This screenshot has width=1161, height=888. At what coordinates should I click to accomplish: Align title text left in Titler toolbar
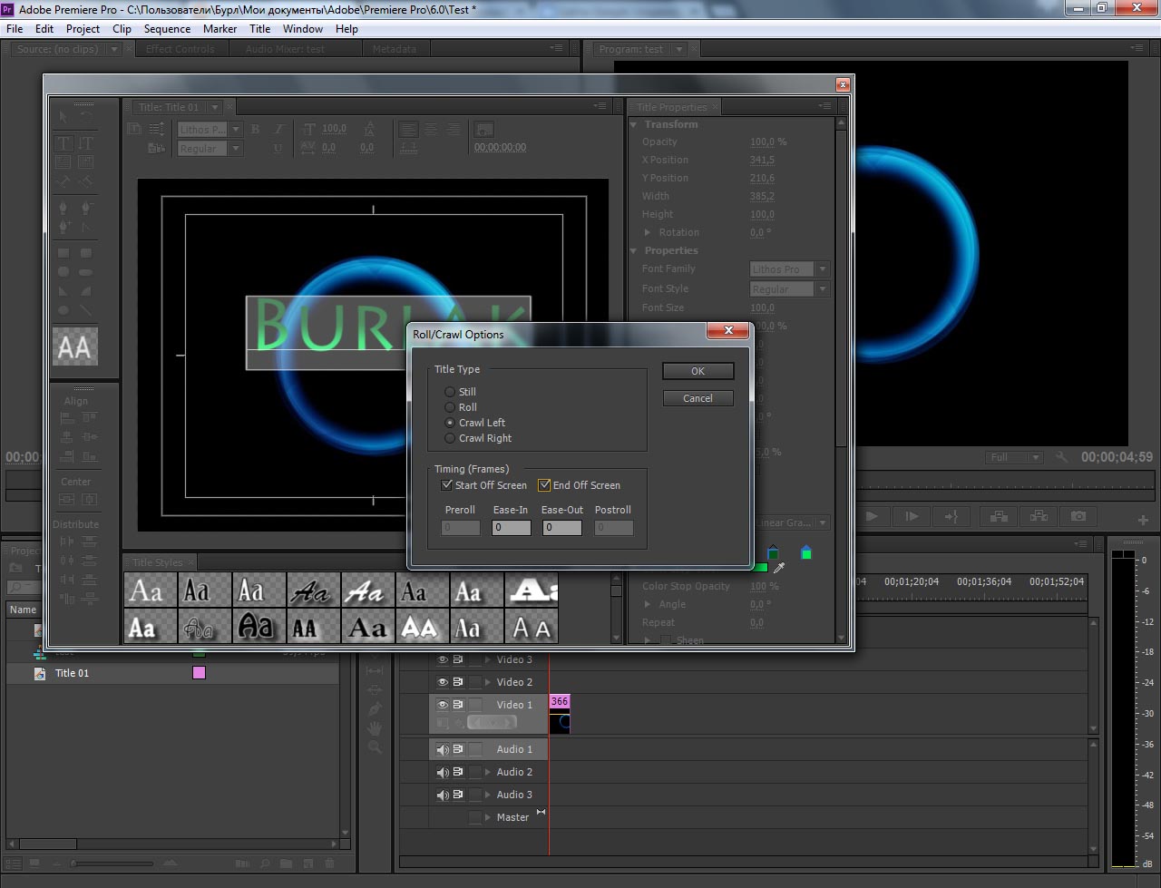[x=409, y=130]
